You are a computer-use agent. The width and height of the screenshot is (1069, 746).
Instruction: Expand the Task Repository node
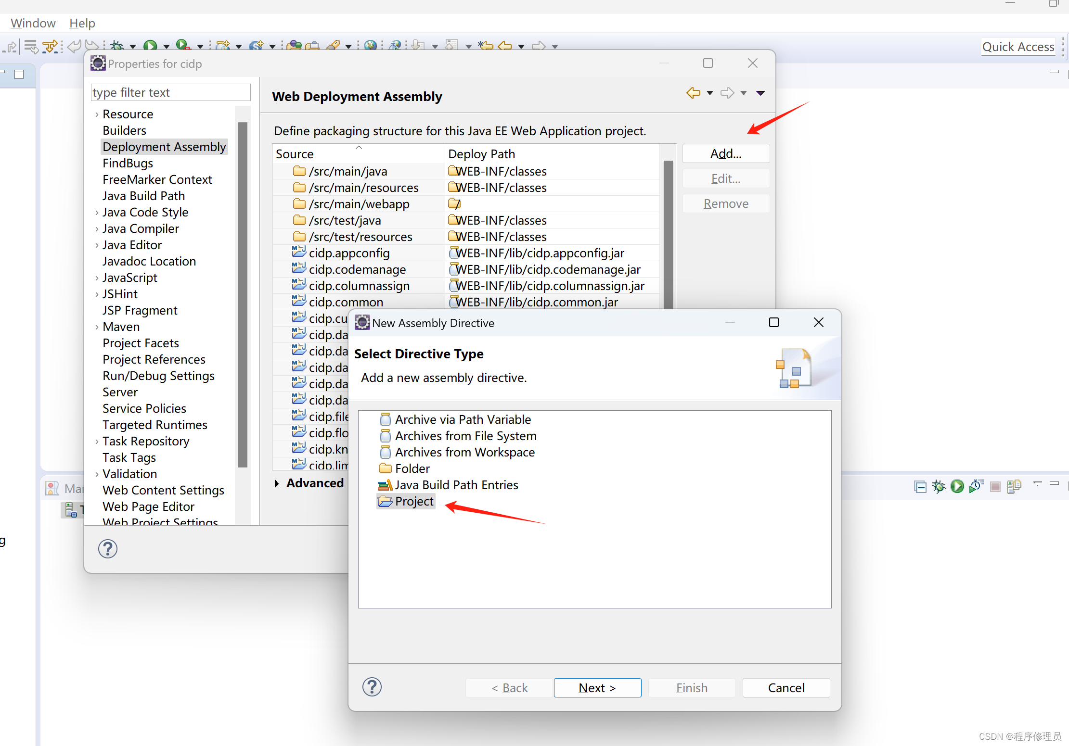pyautogui.click(x=97, y=442)
